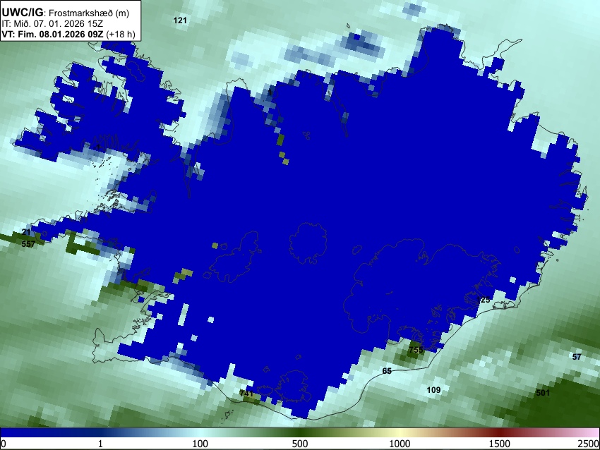The height and width of the screenshot is (450, 600).
Task: Click the "1500" label on the color scale
Action: pos(500,444)
